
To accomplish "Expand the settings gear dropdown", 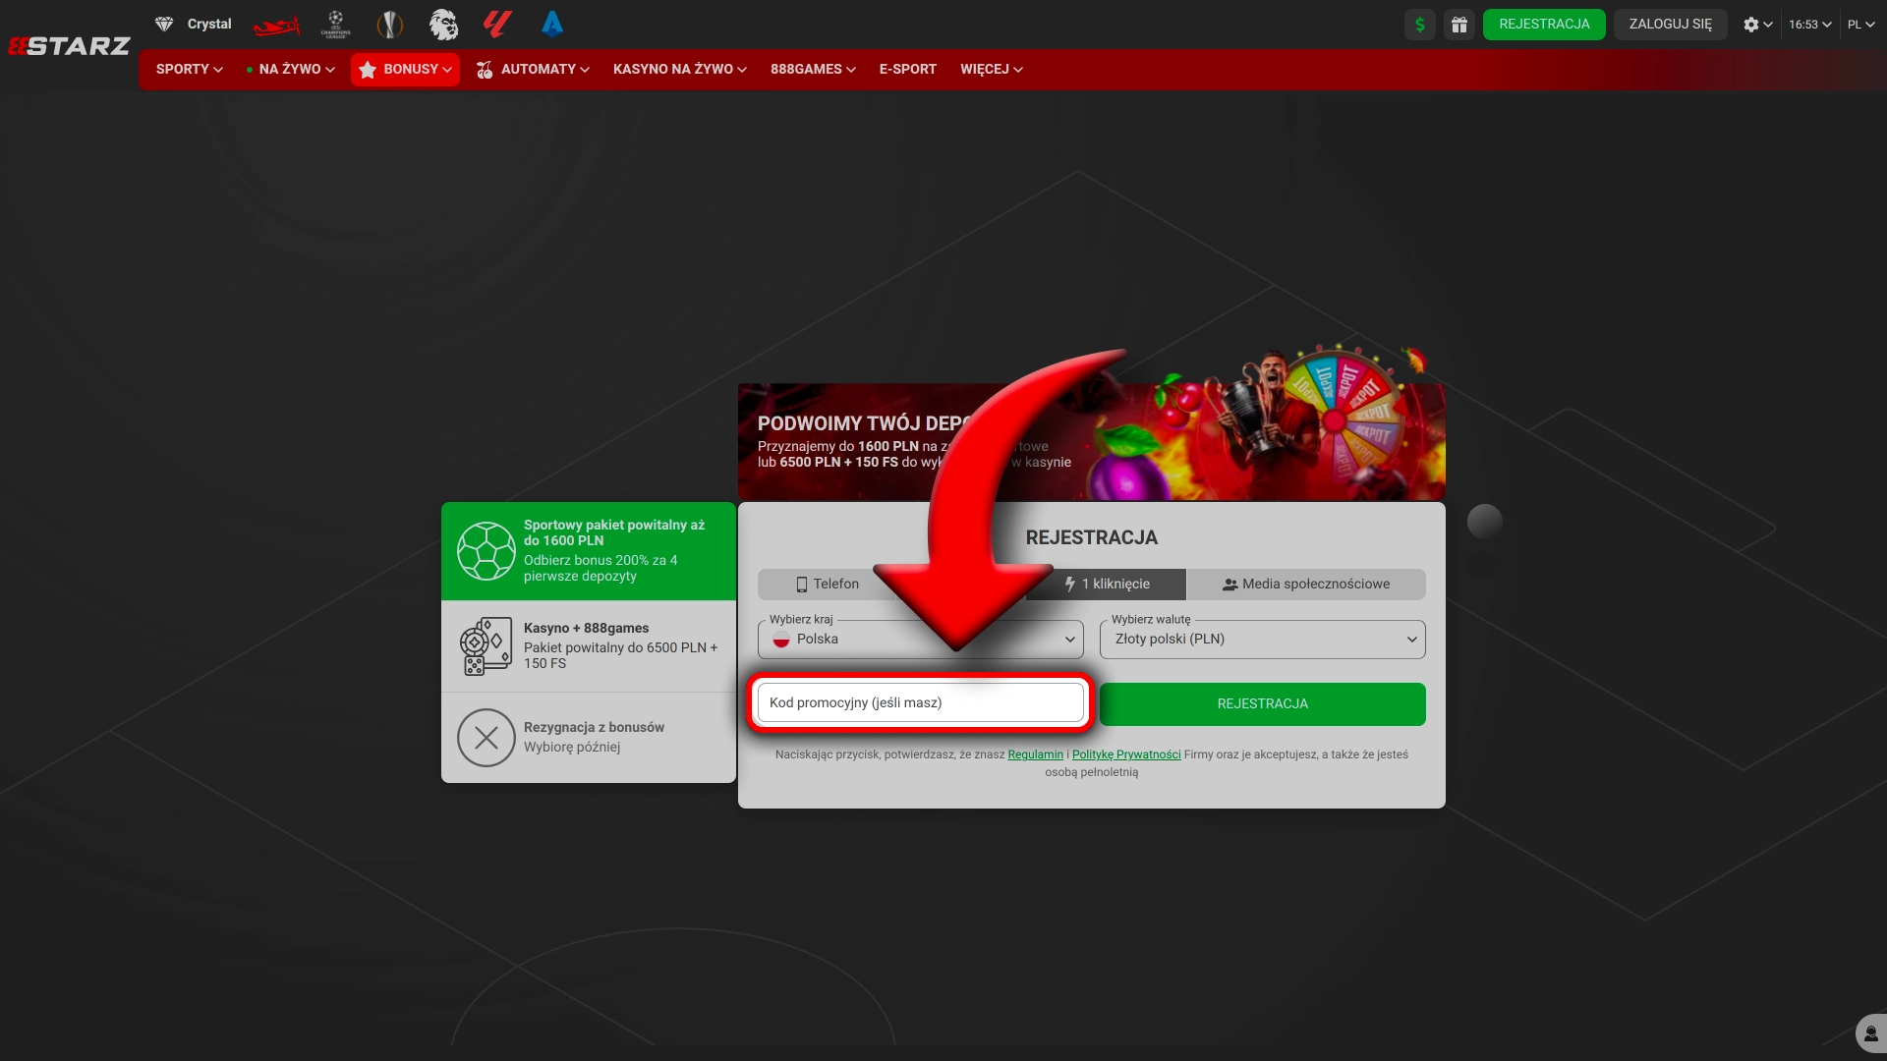I will [1757, 25].
